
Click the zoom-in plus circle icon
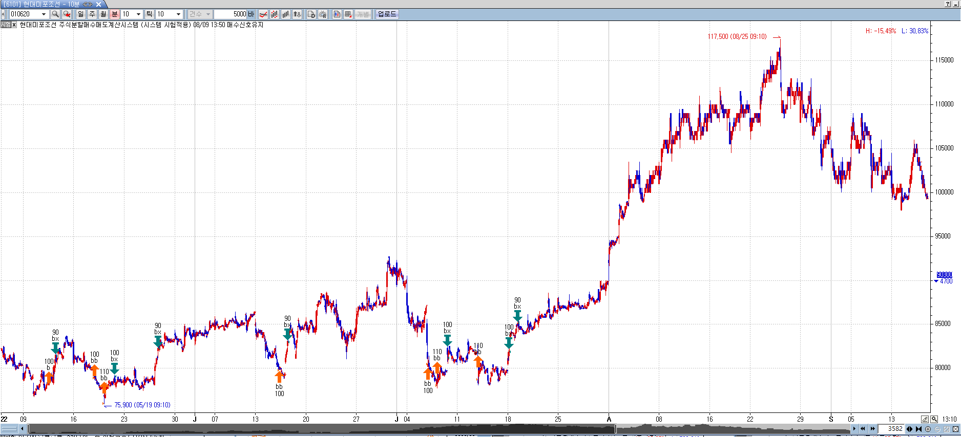[928, 429]
